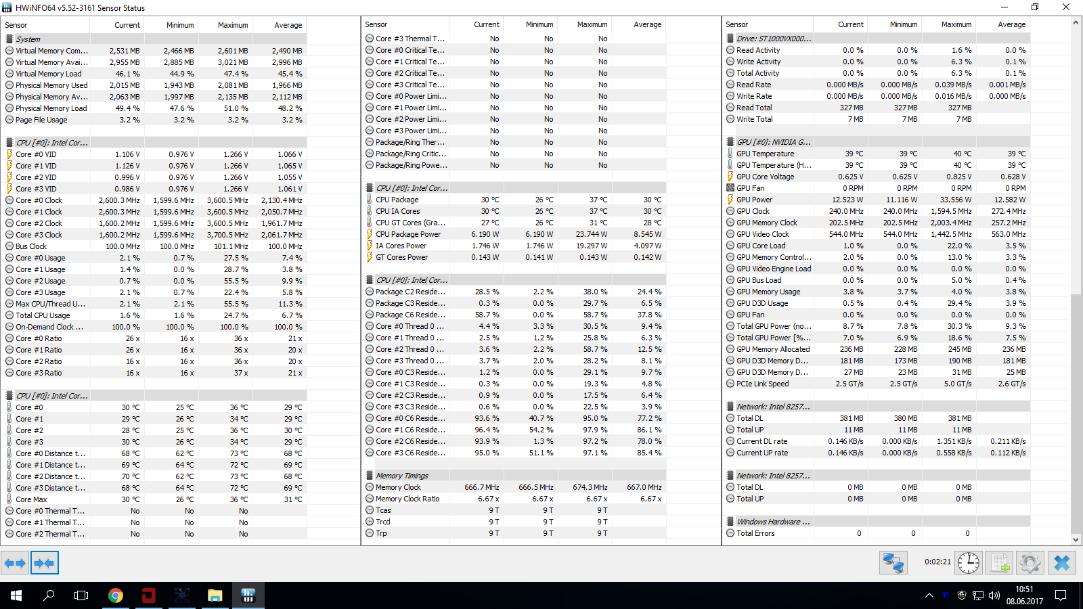
Task: Select HWiNFO icon on the taskbar
Action: pyautogui.click(x=248, y=595)
